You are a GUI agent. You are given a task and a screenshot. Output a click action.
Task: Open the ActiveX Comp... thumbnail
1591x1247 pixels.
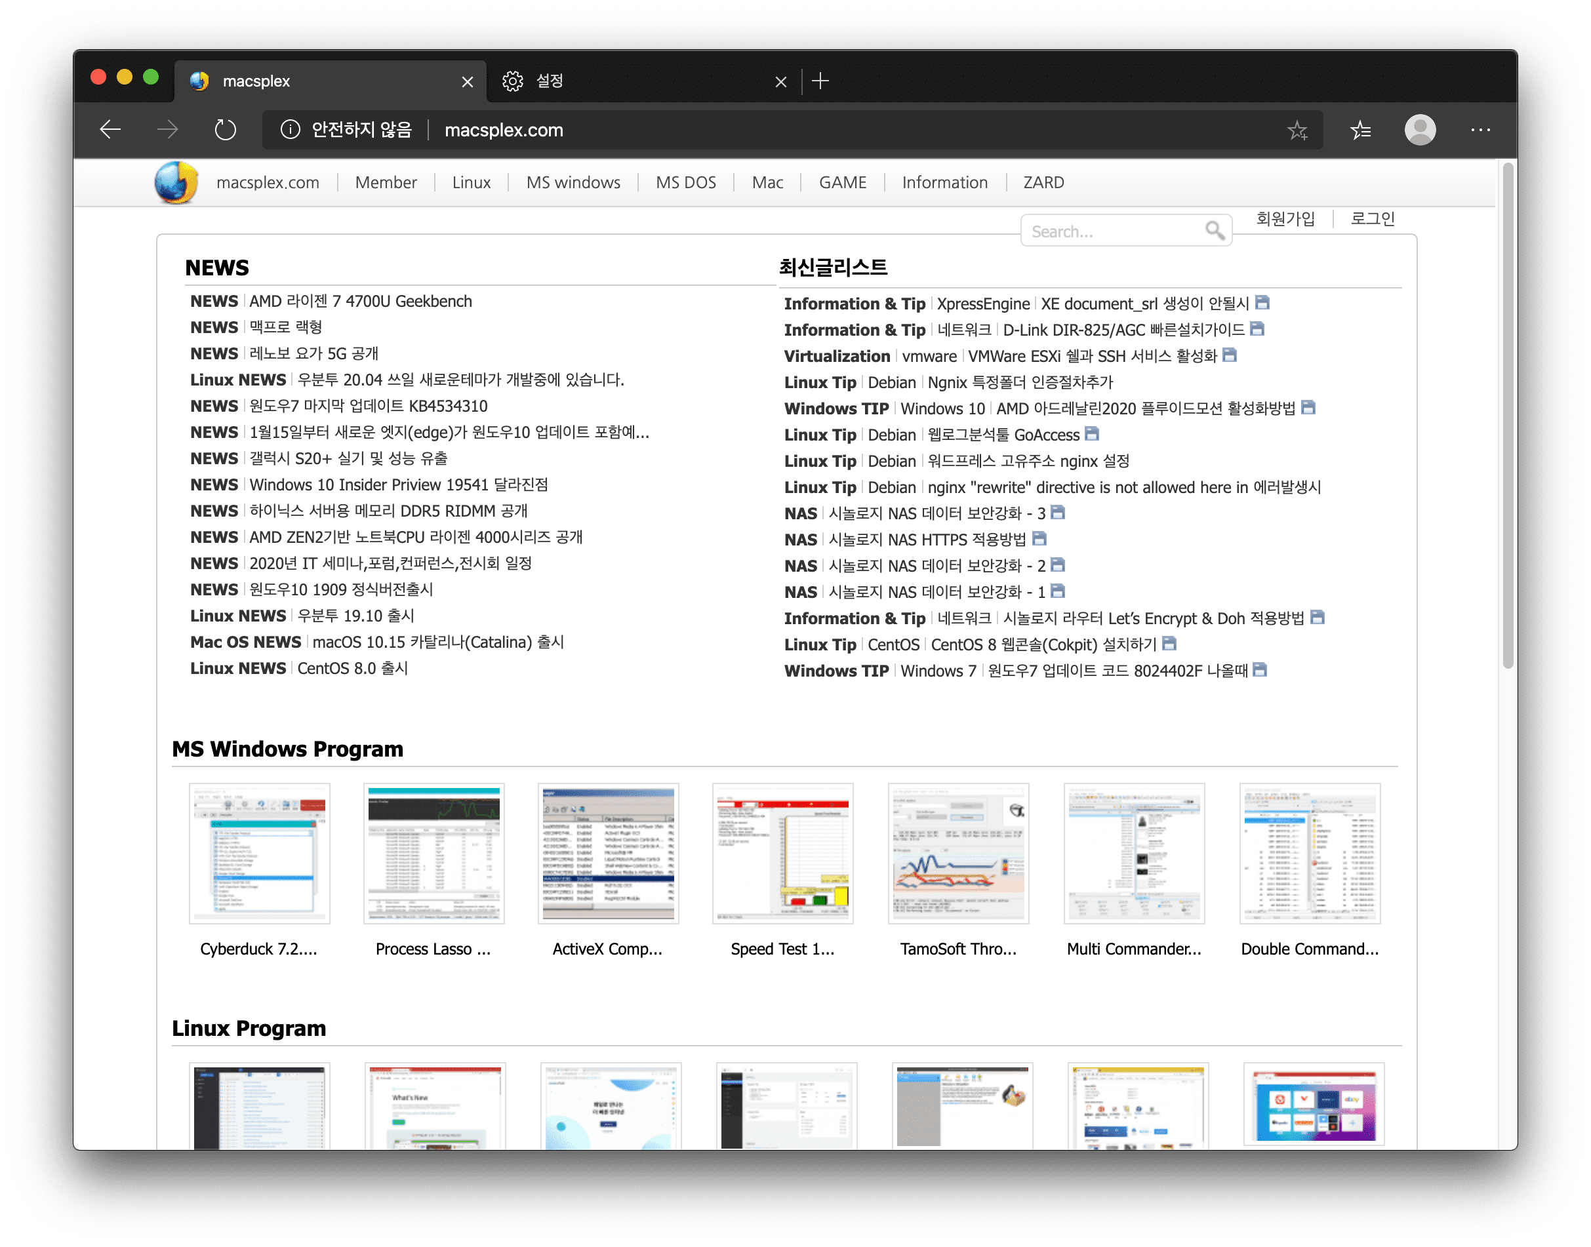[608, 854]
